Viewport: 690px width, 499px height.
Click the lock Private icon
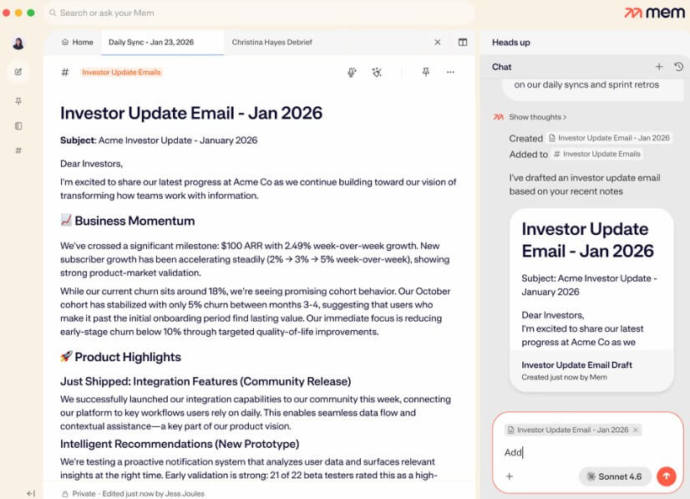pos(64,494)
